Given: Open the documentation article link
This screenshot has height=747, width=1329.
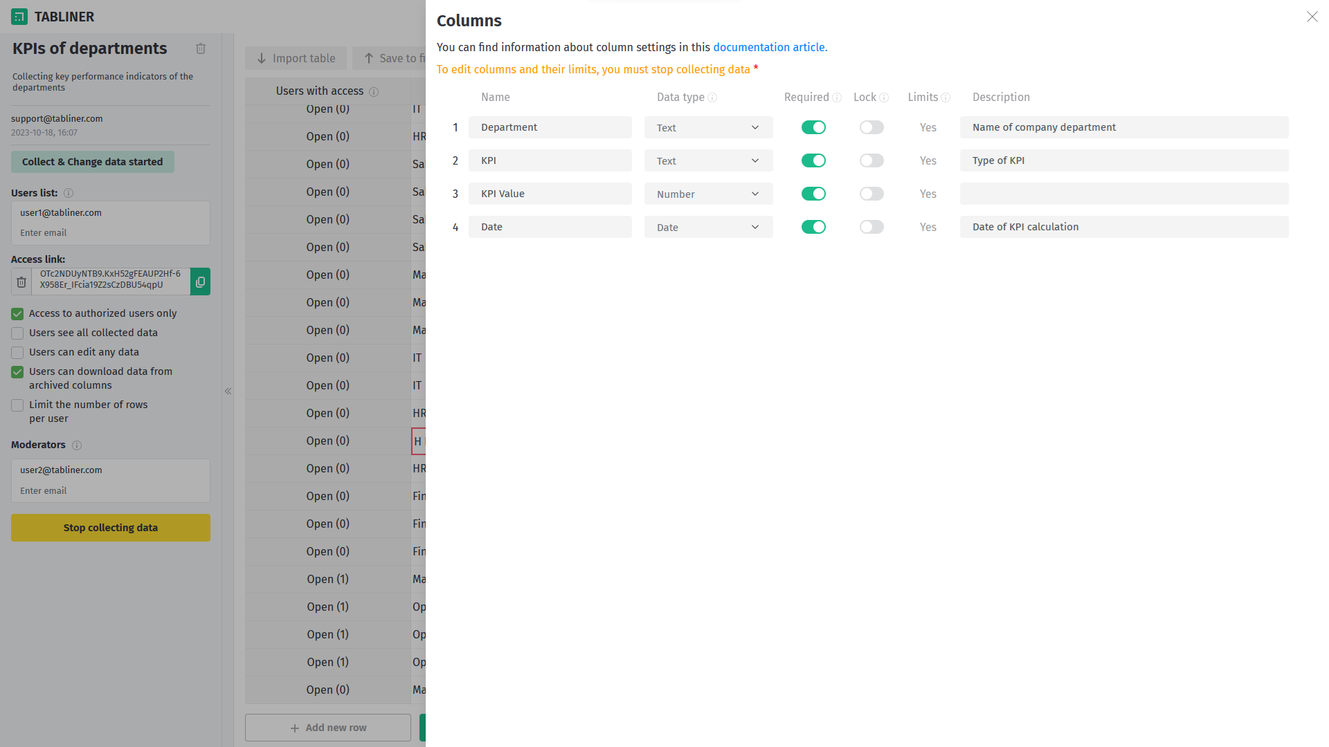Looking at the screenshot, I should click(770, 47).
